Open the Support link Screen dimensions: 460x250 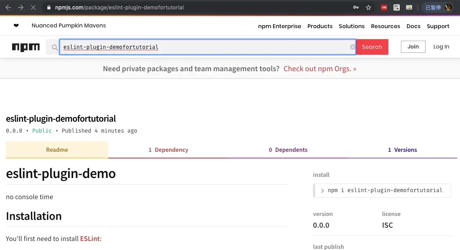click(438, 26)
